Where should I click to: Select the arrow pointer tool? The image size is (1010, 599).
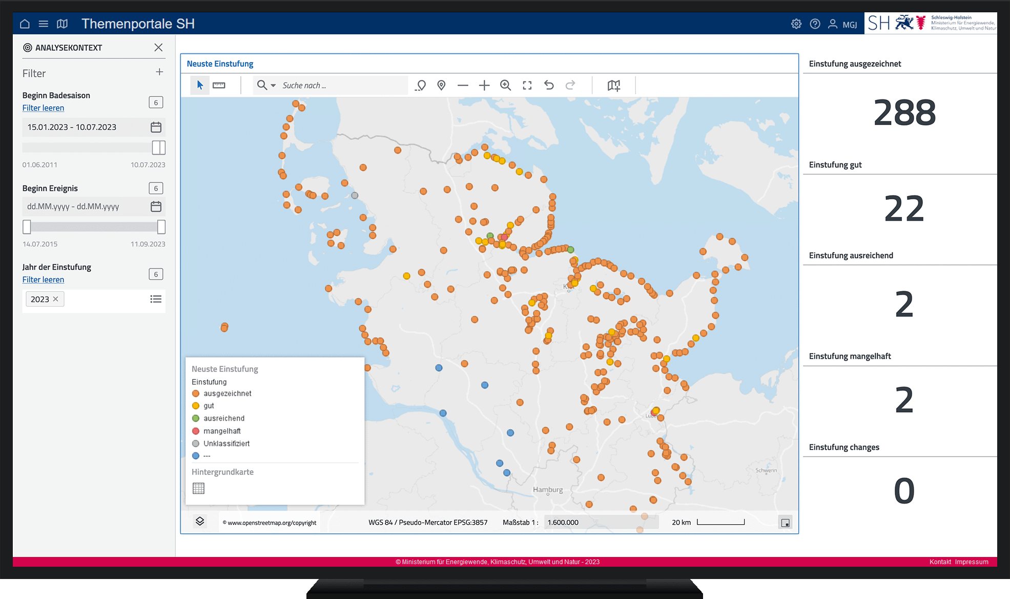[x=200, y=85]
